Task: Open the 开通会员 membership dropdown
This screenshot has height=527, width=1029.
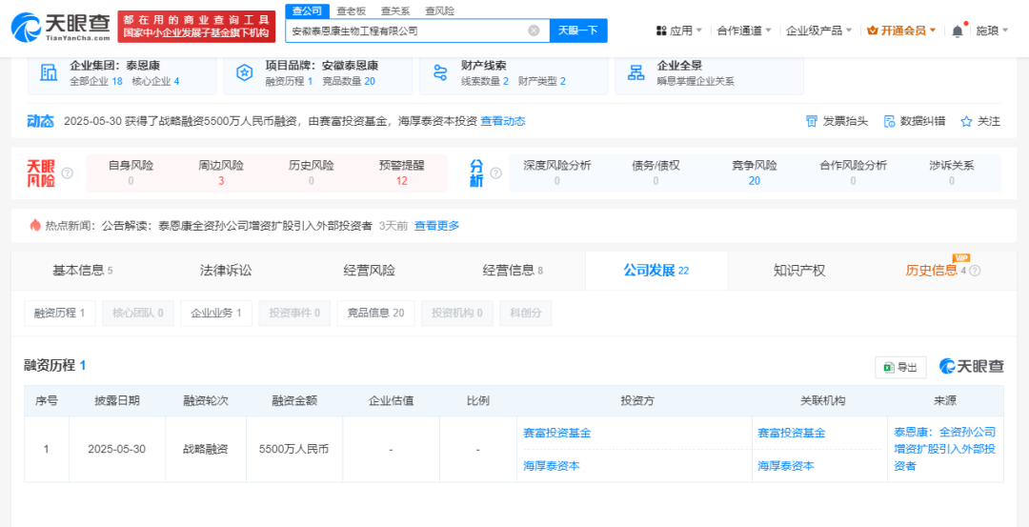Action: click(x=901, y=30)
